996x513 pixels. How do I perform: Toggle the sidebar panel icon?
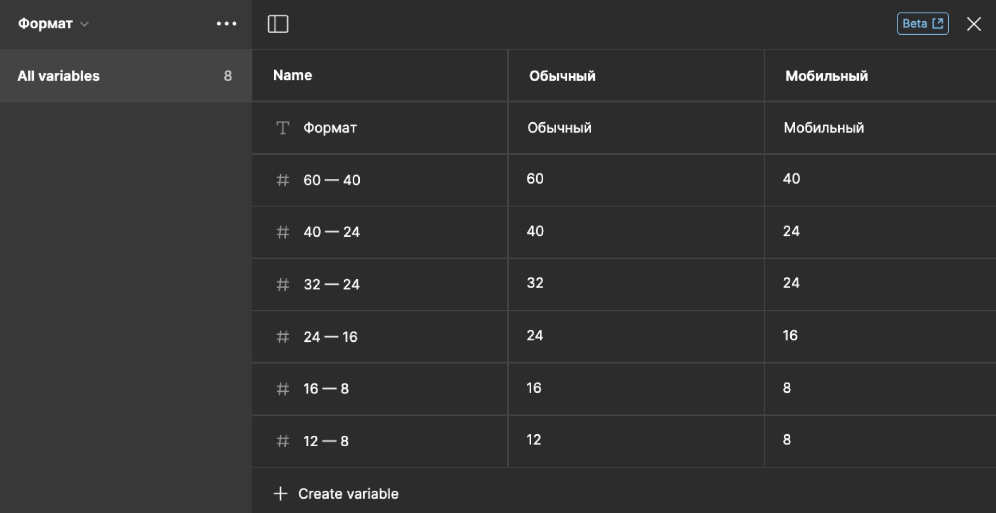[x=278, y=24]
